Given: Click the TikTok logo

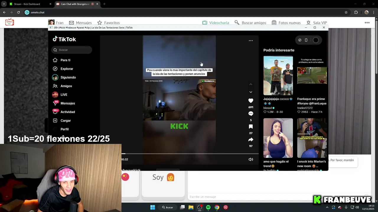Looking at the screenshot, I should (x=64, y=39).
